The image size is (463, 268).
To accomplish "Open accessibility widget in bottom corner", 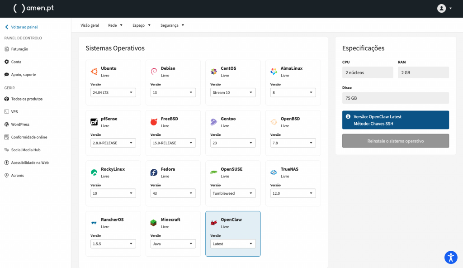I will click(451, 257).
